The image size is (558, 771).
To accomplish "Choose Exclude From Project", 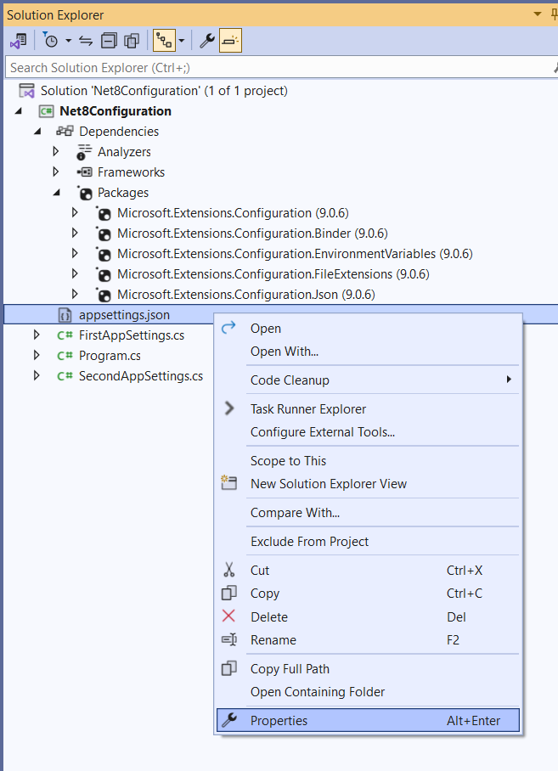I will tap(368, 542).
